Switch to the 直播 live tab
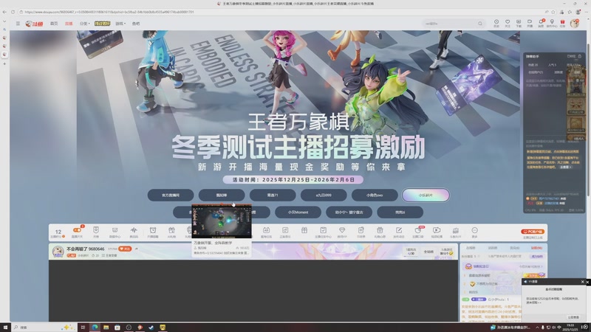This screenshot has width=591, height=332. (69, 24)
